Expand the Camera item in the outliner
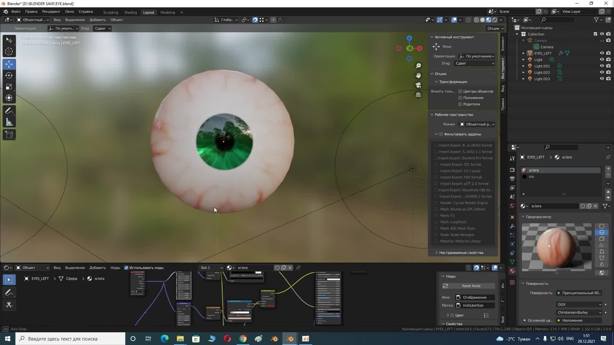The width and height of the screenshot is (614, 345). (x=523, y=41)
